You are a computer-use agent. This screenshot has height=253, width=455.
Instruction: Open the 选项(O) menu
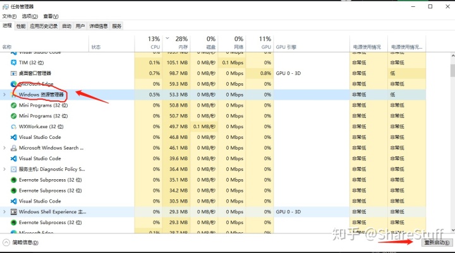[x=30, y=16]
